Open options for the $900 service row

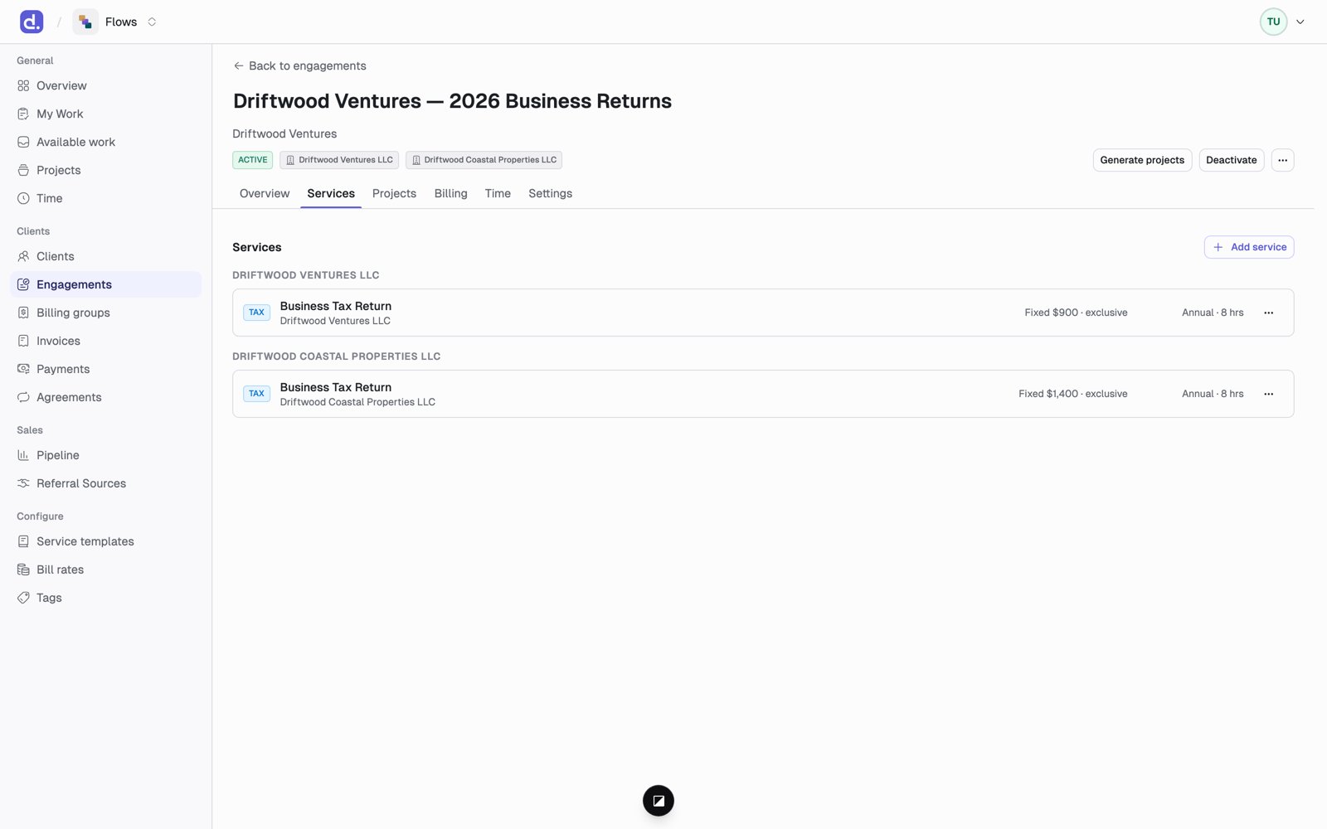pos(1268,313)
